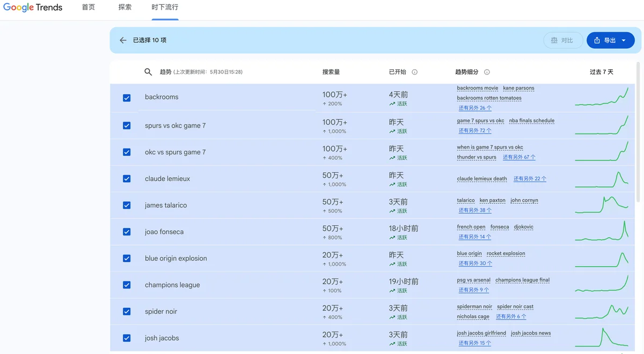This screenshot has width=644, height=354.
Task: Open the info icon beside 已开始
Action: point(414,72)
